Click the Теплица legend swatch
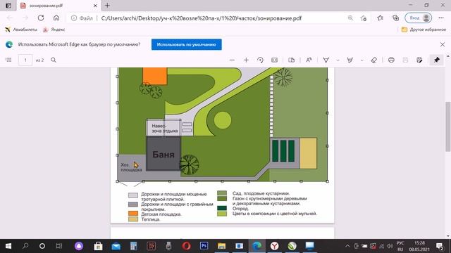Image resolution: width=451 pixels, height=253 pixels. [x=133, y=219]
